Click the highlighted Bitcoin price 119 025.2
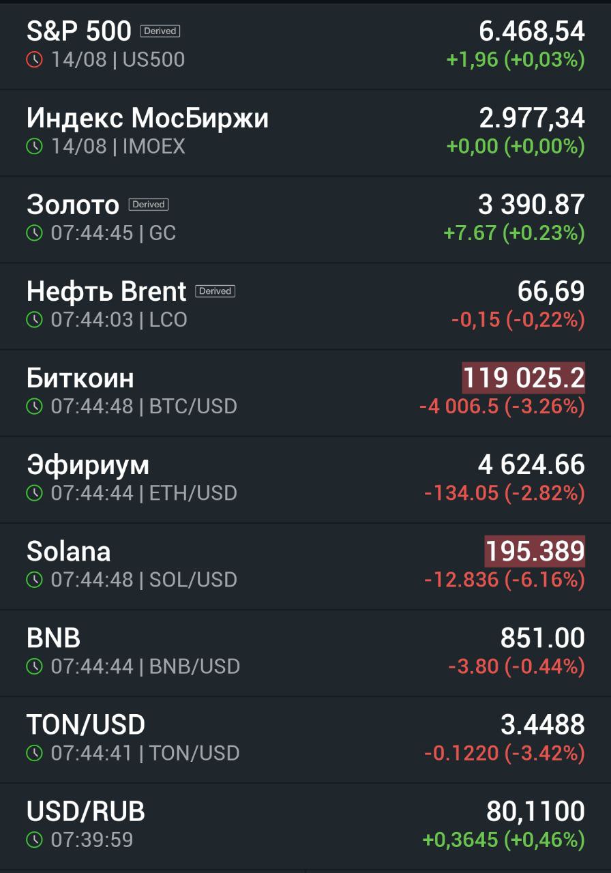Image resolution: width=611 pixels, height=873 pixels. (x=524, y=378)
